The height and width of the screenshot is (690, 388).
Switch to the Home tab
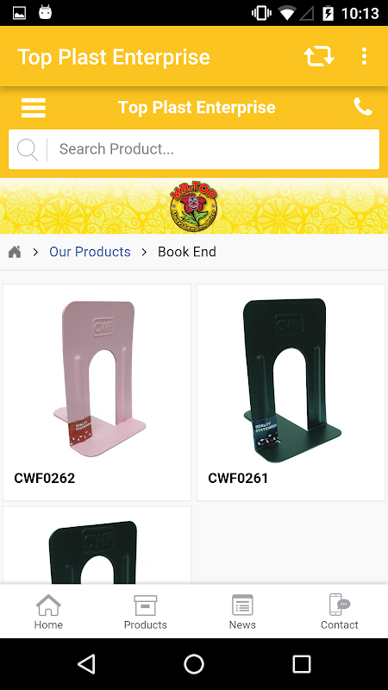coord(48,612)
